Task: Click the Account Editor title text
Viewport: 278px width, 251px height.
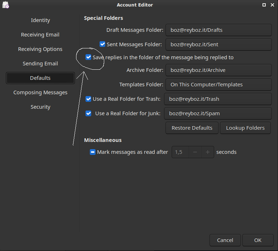Action: pyautogui.click(x=135, y=5)
